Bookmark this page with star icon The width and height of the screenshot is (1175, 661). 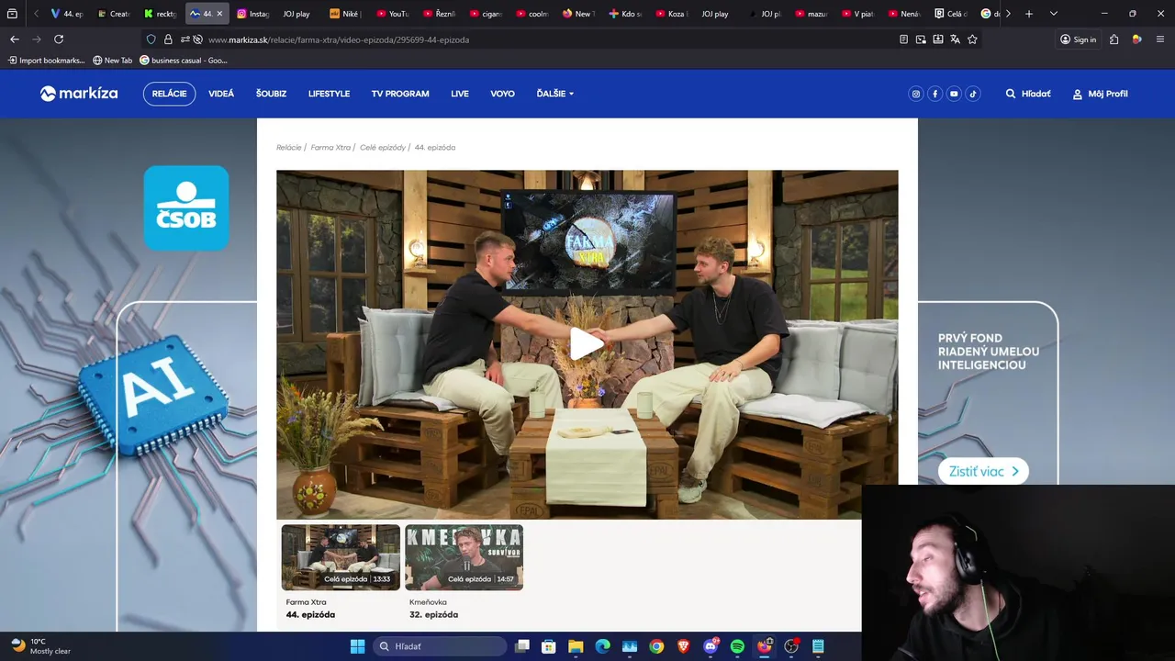(972, 39)
